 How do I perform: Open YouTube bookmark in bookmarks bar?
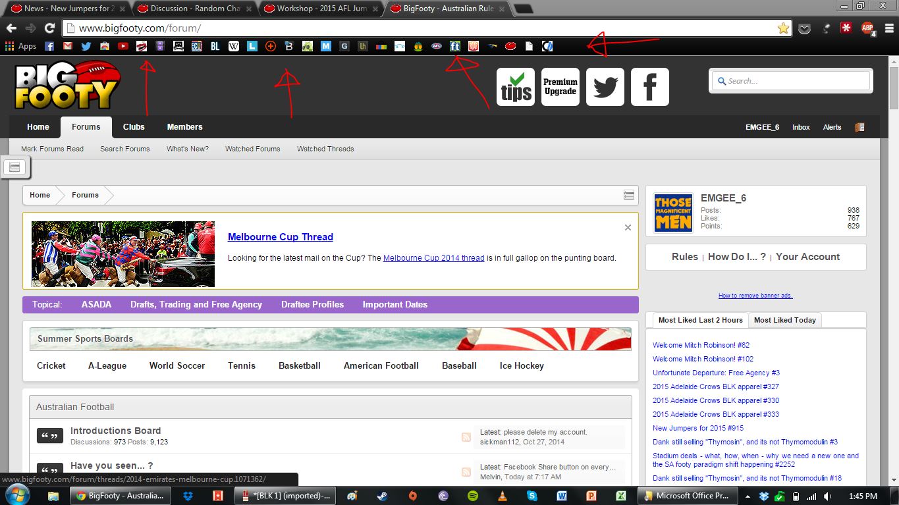(x=123, y=46)
